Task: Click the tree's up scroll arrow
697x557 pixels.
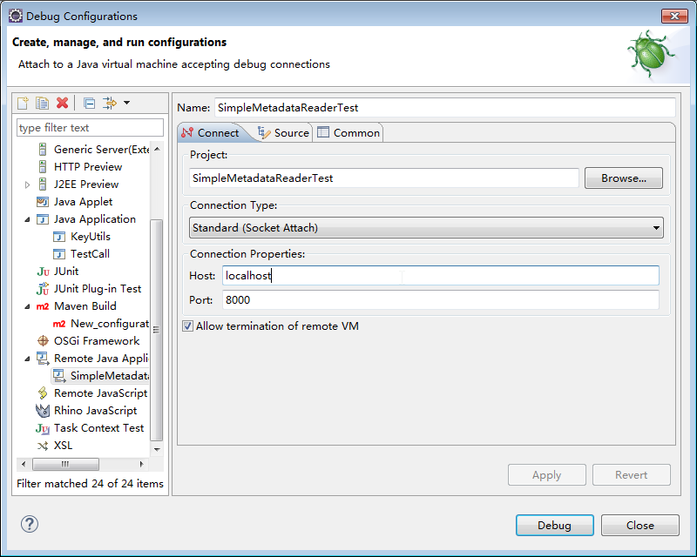Action: [157, 149]
